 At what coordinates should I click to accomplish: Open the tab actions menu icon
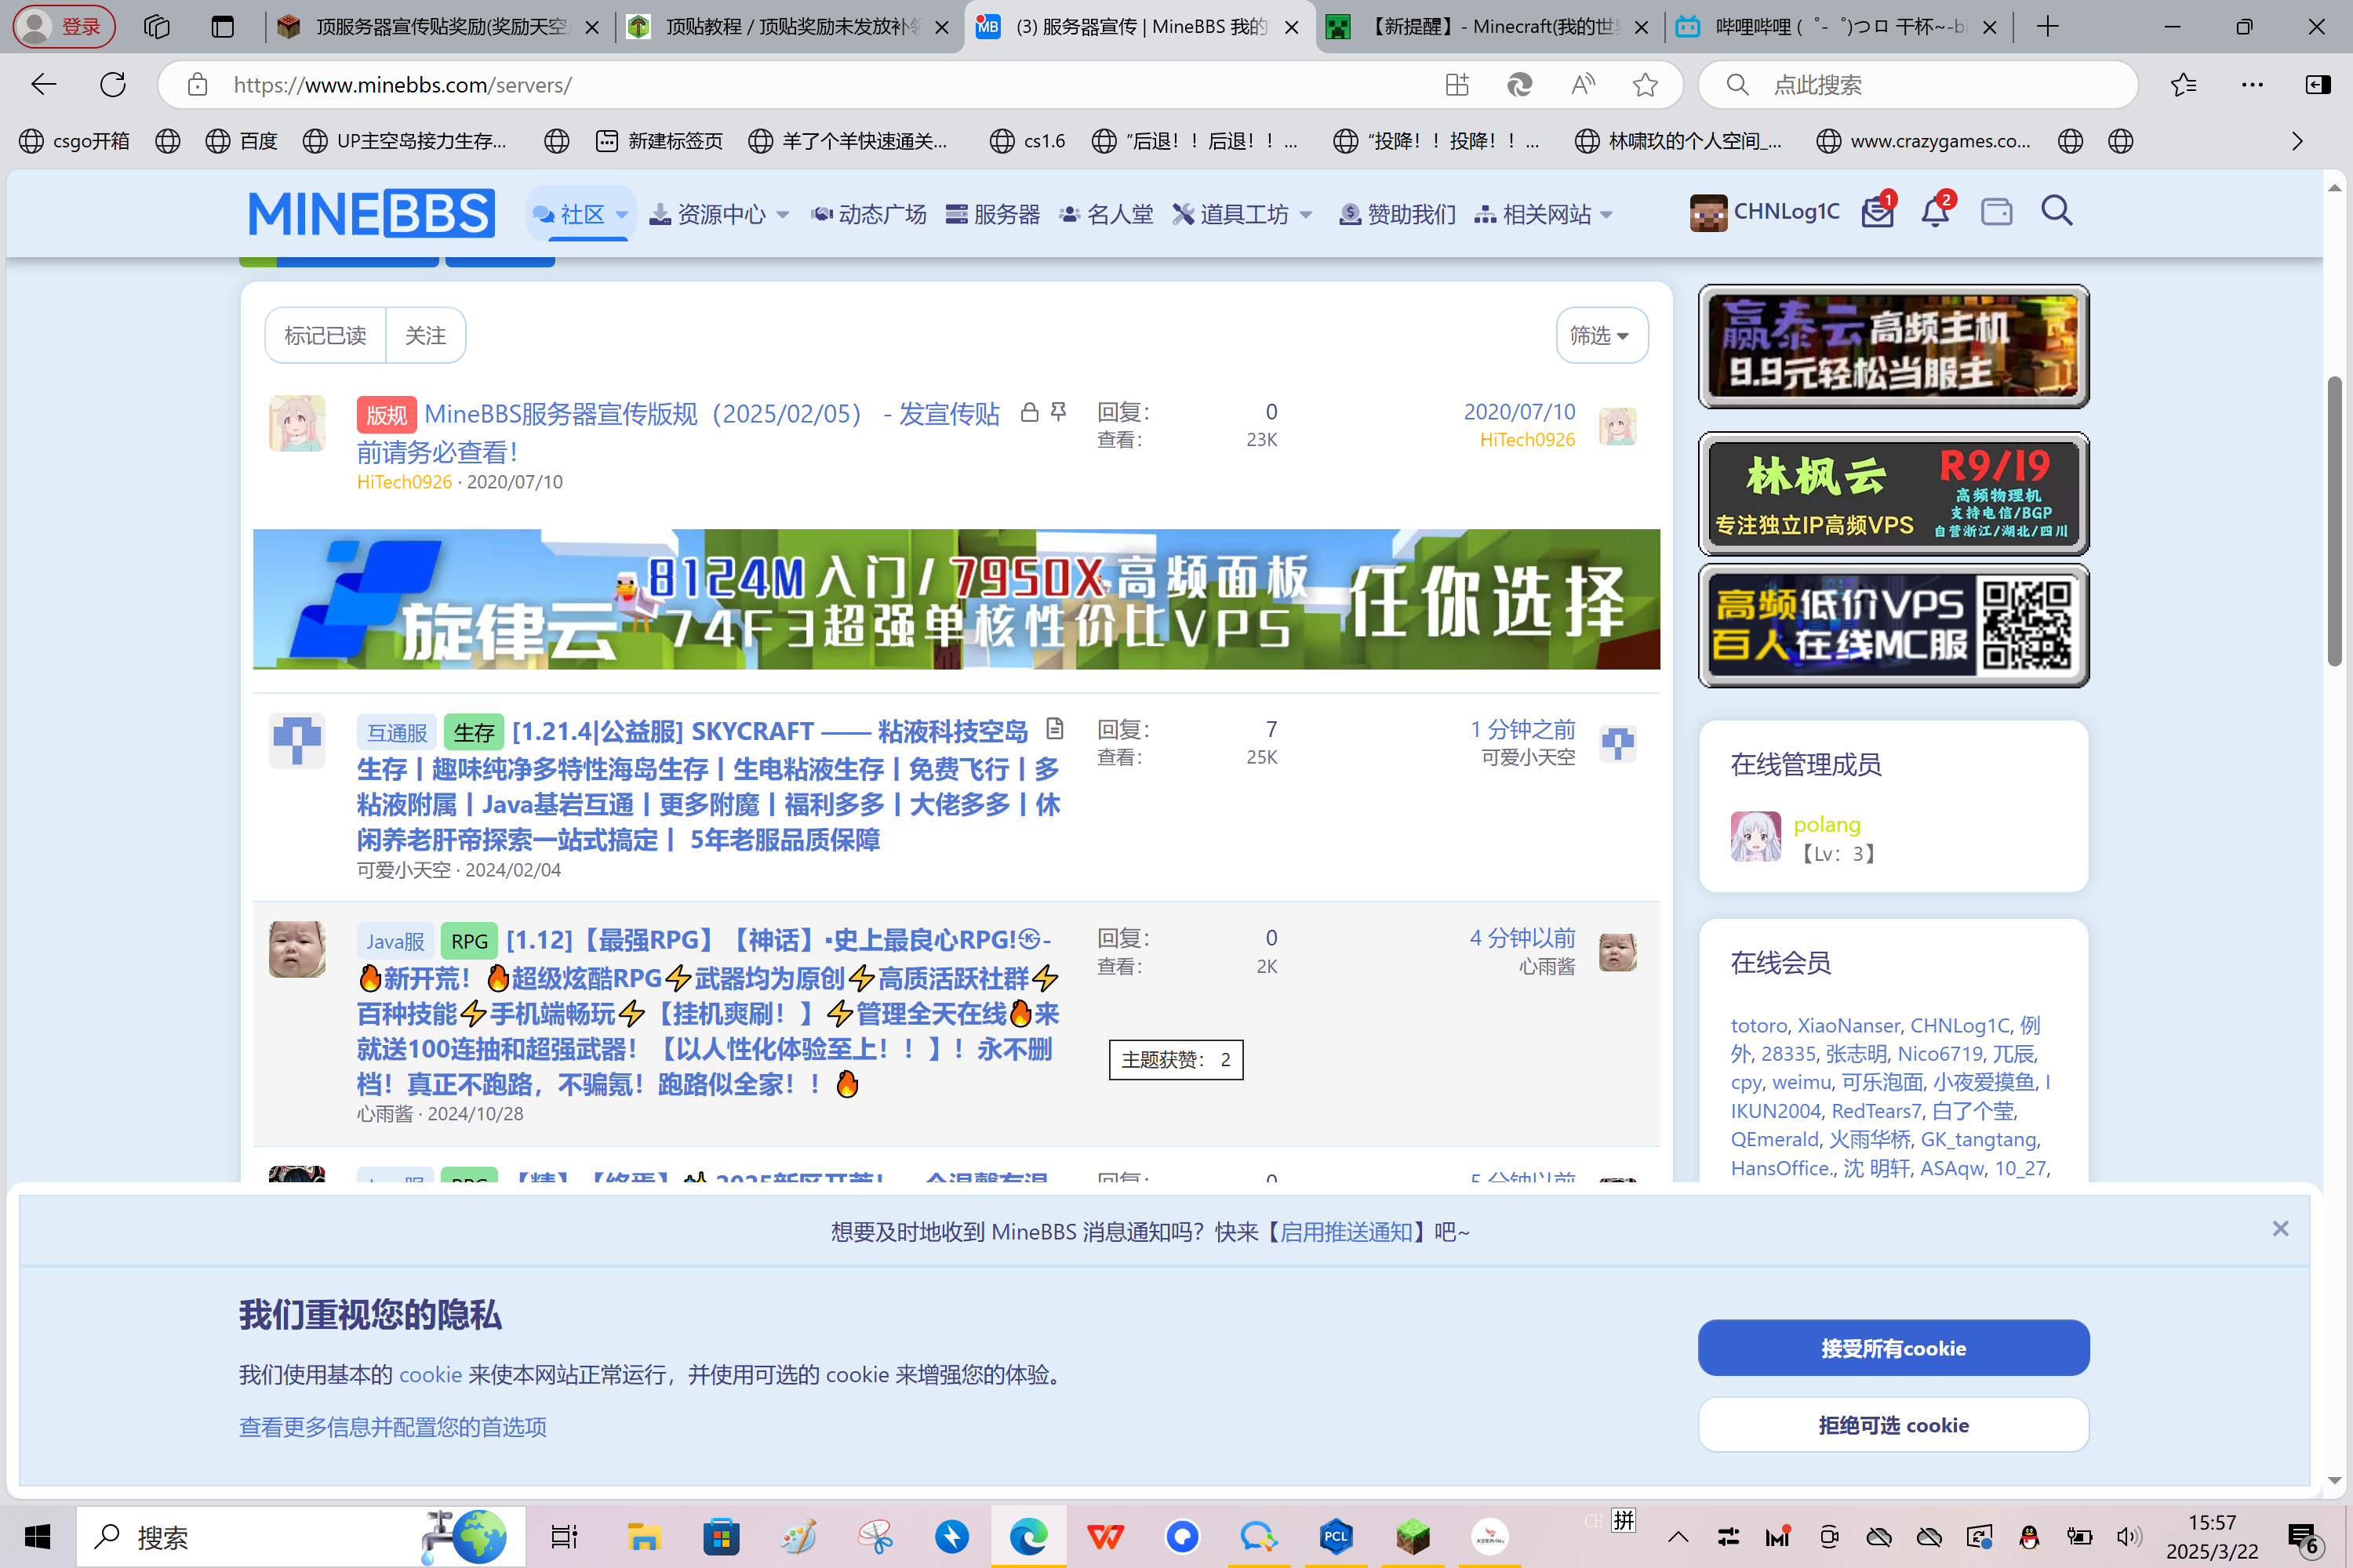pos(223,27)
